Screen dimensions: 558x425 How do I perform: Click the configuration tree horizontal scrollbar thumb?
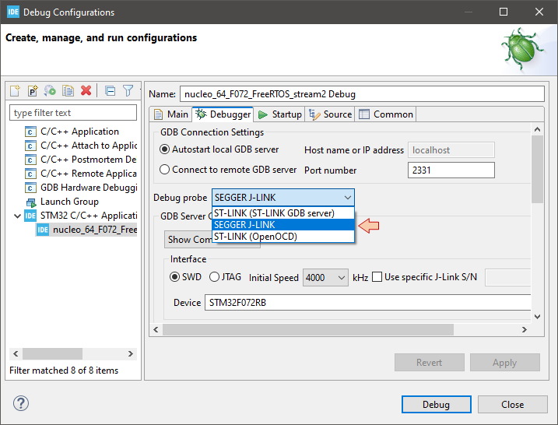point(53,354)
